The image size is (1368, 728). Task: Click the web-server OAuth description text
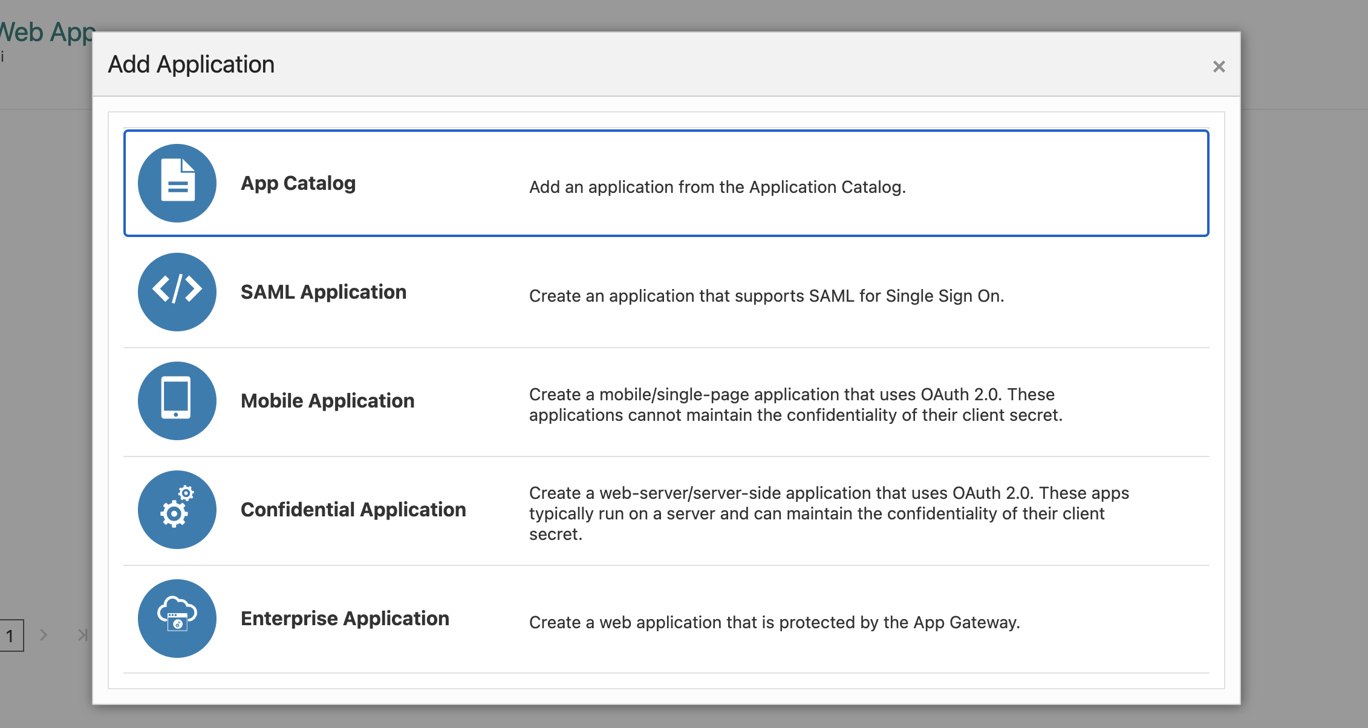point(829,513)
